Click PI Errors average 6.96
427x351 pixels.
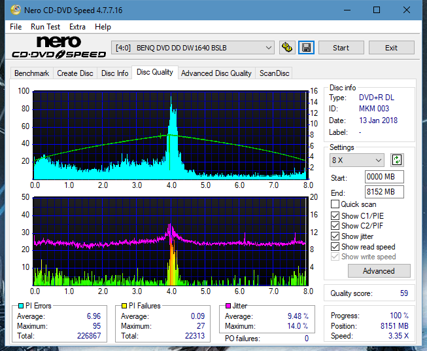click(x=94, y=316)
